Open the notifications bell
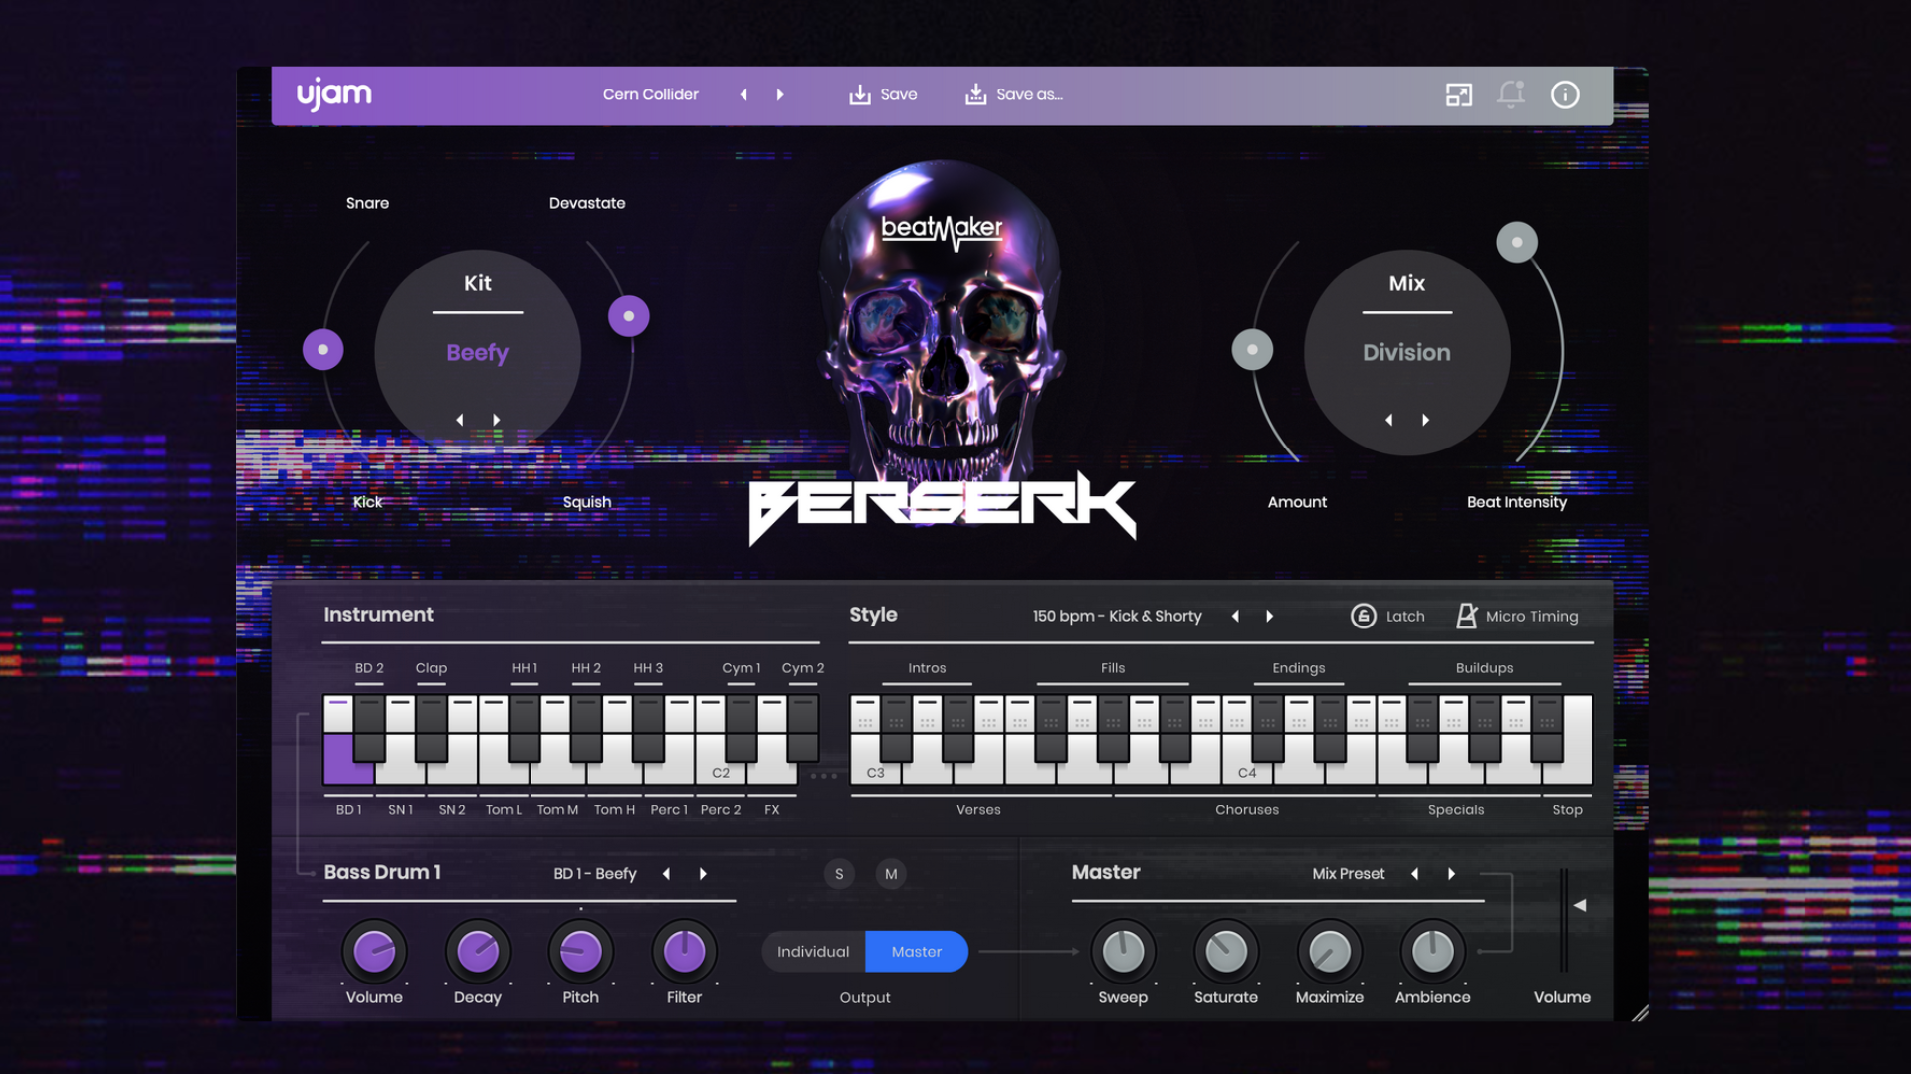This screenshot has width=1911, height=1074. pyautogui.click(x=1510, y=94)
